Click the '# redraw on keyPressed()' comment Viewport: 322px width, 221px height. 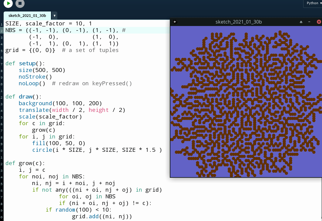[x=92, y=83]
